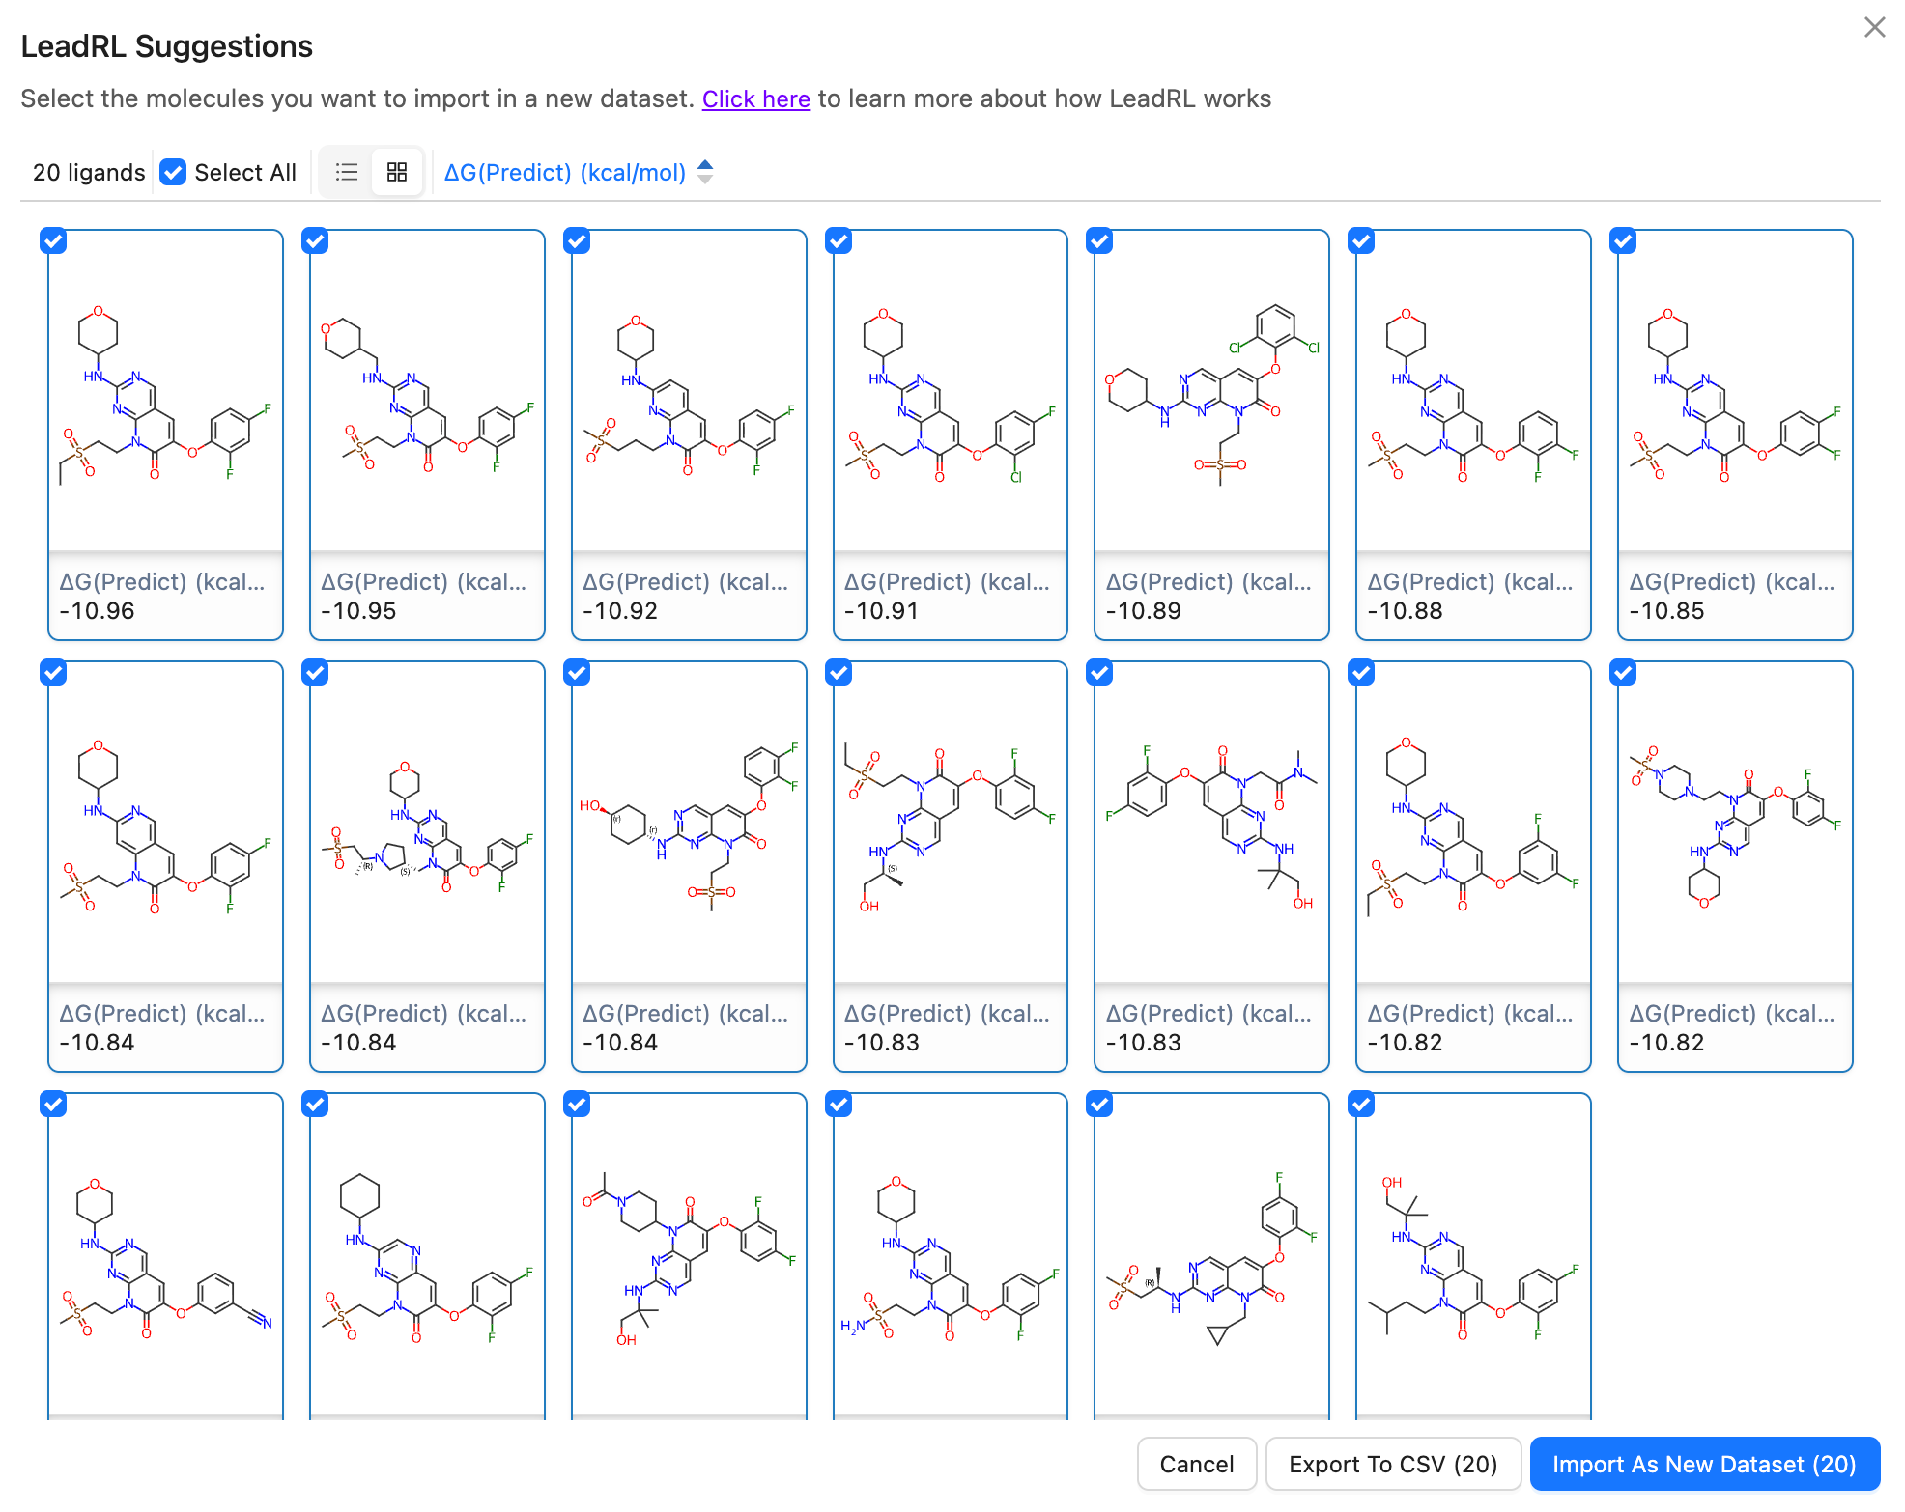This screenshot has width=1905, height=1512.
Task: Deselect the -10.96 ligand card checkbox
Action: coord(54,241)
